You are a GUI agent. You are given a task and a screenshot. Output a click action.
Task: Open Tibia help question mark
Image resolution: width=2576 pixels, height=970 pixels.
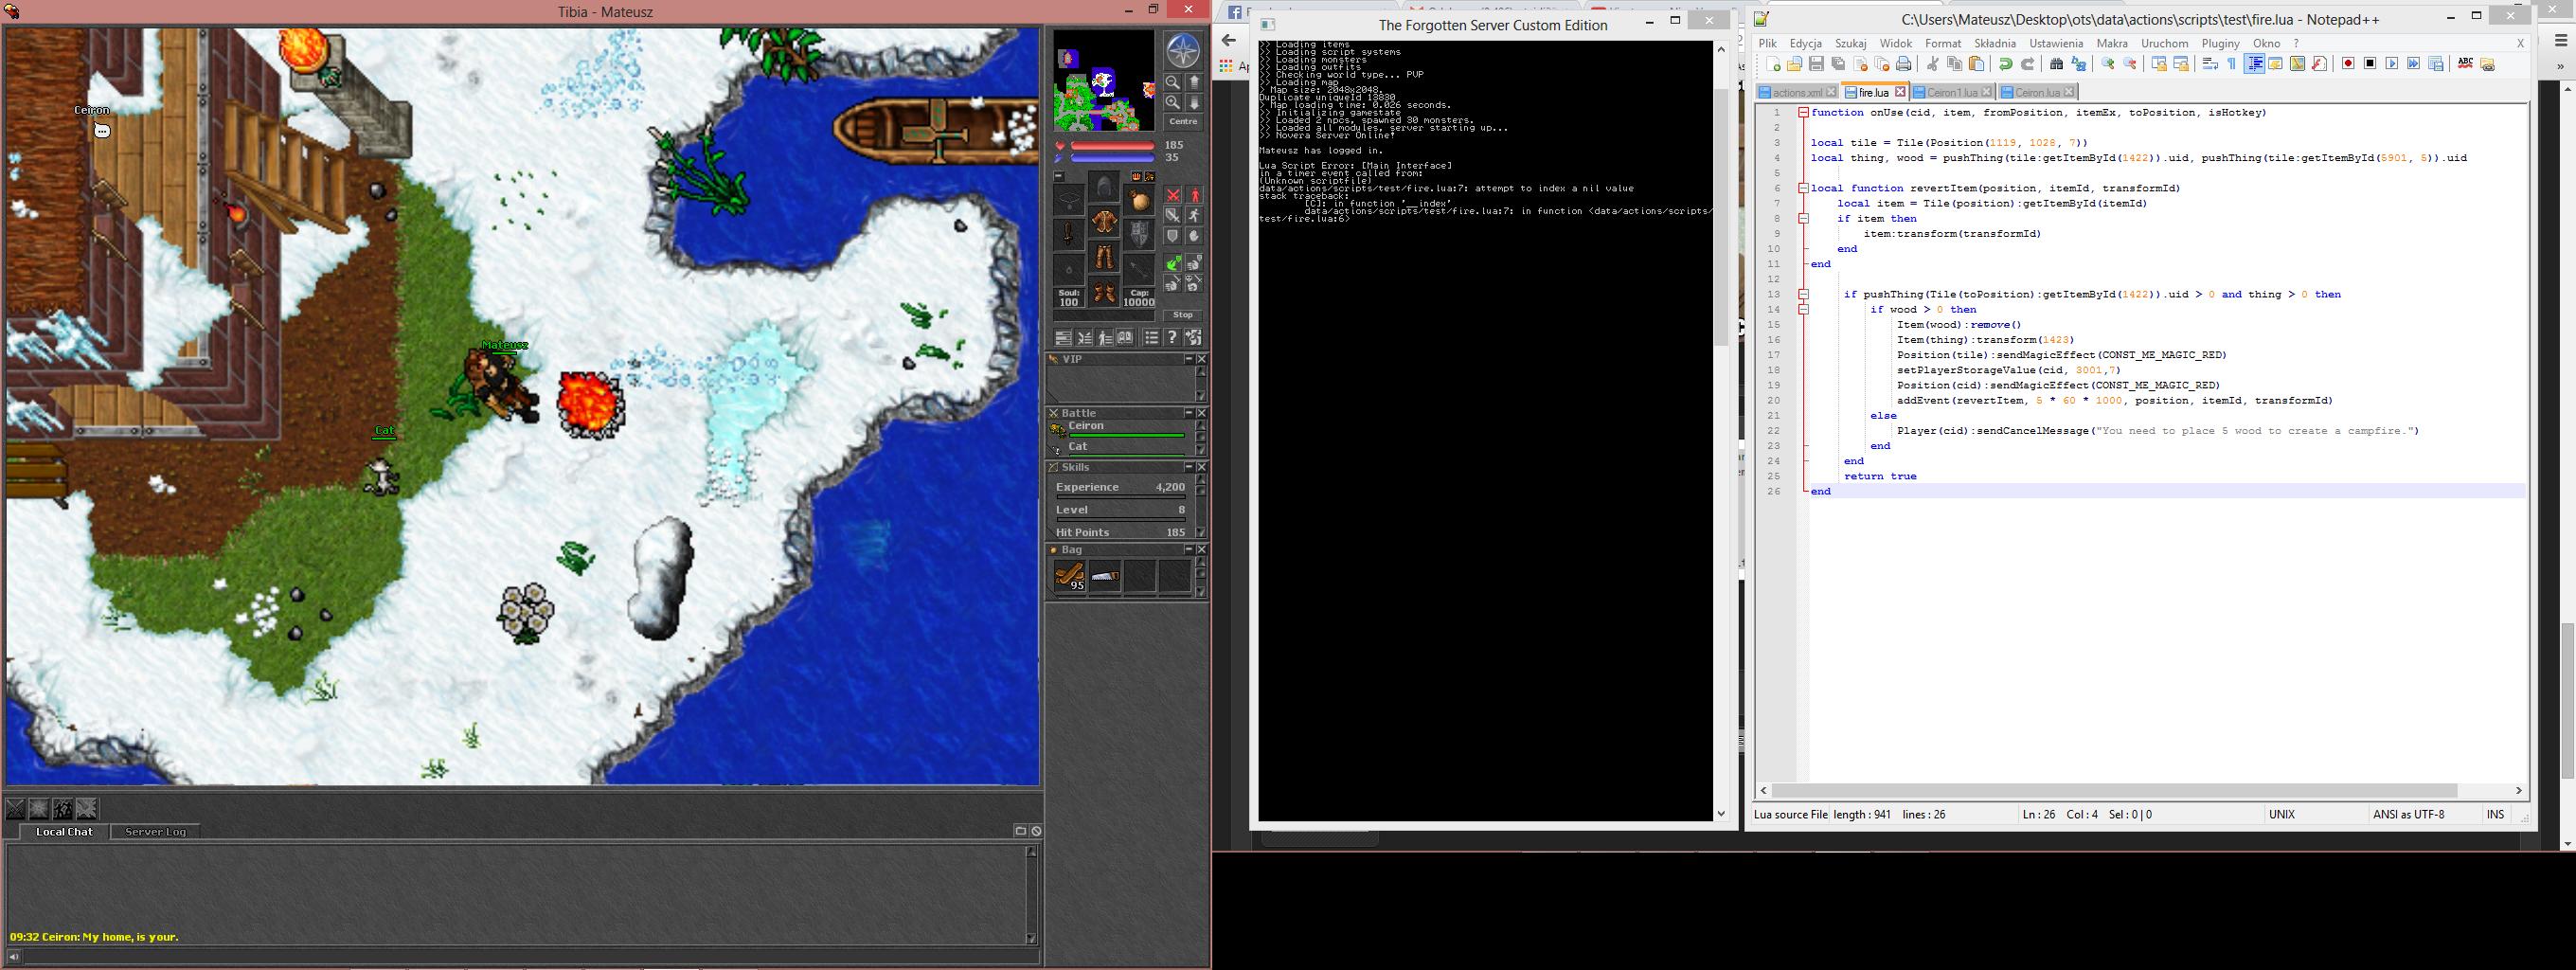tap(1172, 338)
